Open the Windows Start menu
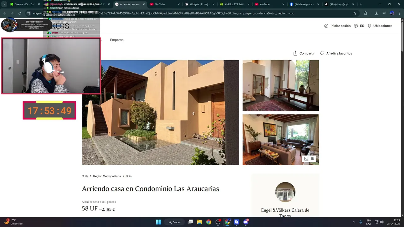404x227 pixels. [158, 222]
